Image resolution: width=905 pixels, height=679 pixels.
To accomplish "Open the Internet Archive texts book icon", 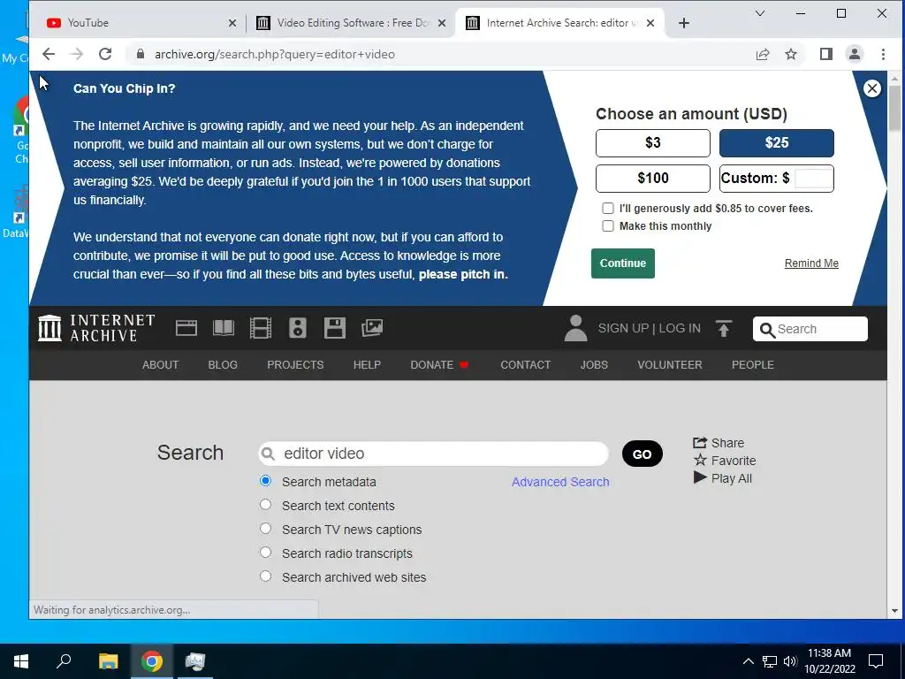I will click(224, 328).
